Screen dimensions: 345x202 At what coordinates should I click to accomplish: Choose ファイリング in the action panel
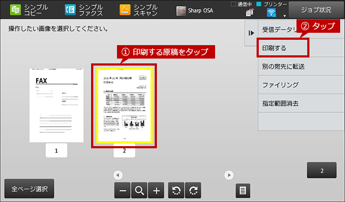[x=301, y=85]
